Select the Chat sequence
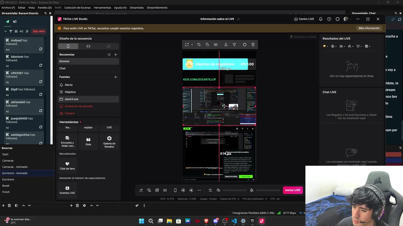Screen dimensions: 403x226 coord(88,68)
